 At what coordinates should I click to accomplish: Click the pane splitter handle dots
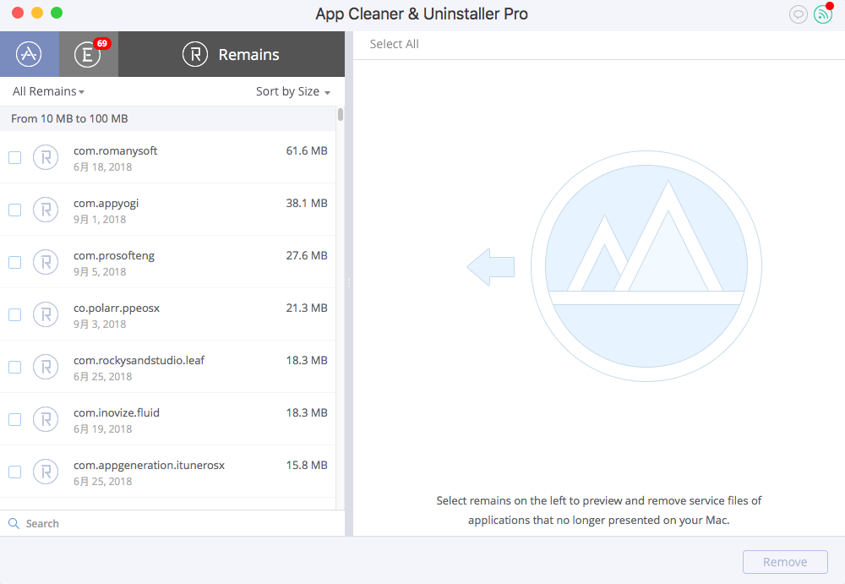click(x=349, y=283)
